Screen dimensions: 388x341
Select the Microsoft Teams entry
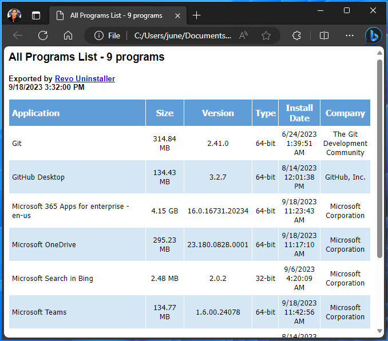(x=39, y=312)
